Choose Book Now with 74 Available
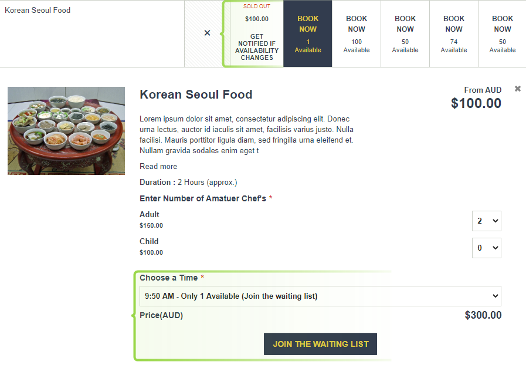Image resolution: width=526 pixels, height=368 pixels. pos(453,33)
